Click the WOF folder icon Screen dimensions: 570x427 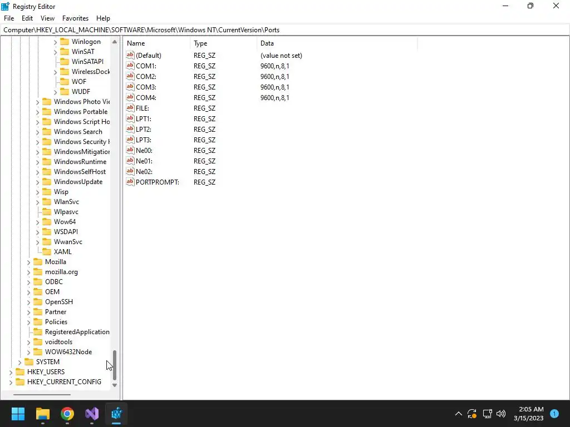65,81
